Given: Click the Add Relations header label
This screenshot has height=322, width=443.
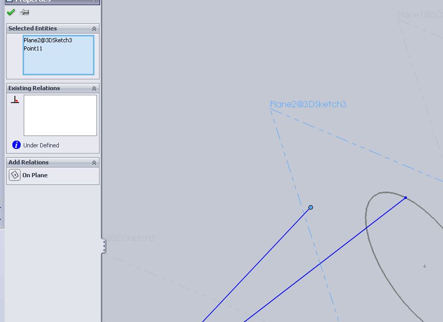Looking at the screenshot, I should pyautogui.click(x=28, y=162).
